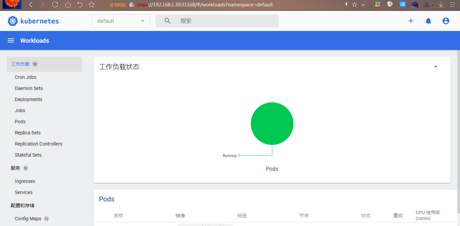Screen dimensions: 460x226
Task: Click the green Pods status pie chart
Action: [272, 124]
